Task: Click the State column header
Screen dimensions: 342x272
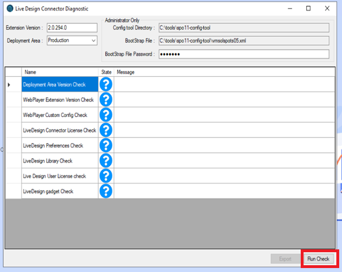Action: (x=106, y=72)
